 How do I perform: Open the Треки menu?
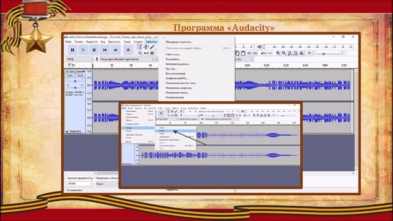tap(127, 42)
